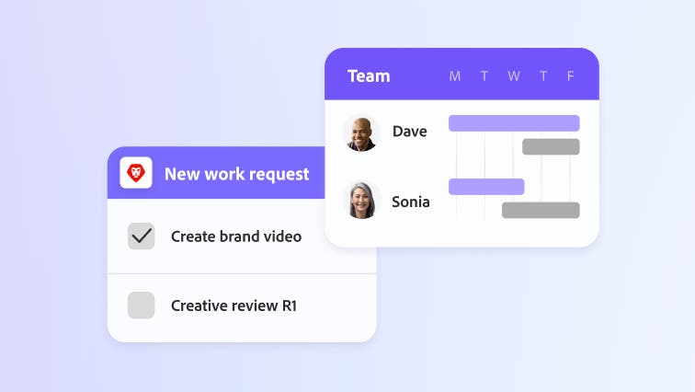Click the New work request title
The height and width of the screenshot is (392, 695).
236,174
